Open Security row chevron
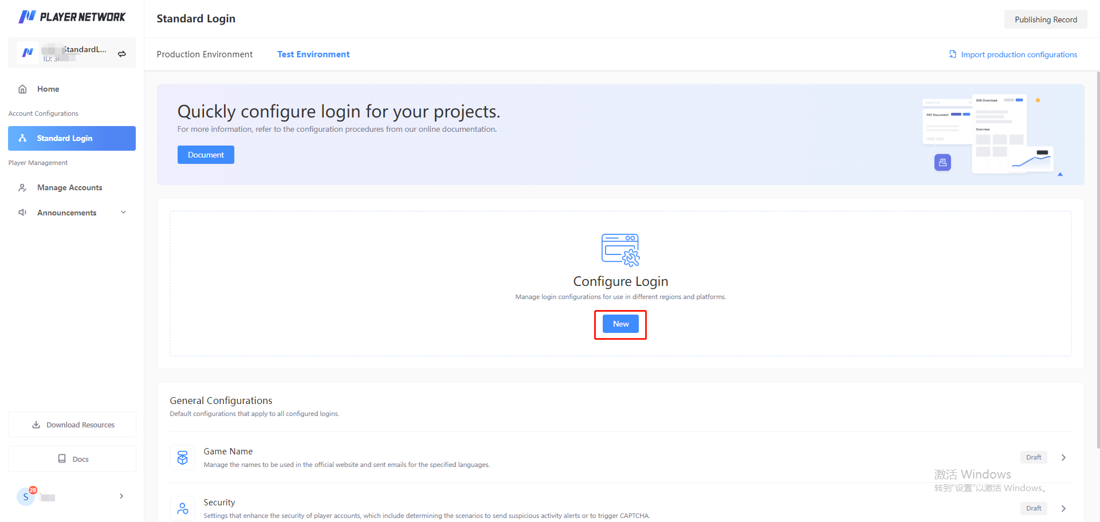1100x522 pixels. pos(1063,508)
